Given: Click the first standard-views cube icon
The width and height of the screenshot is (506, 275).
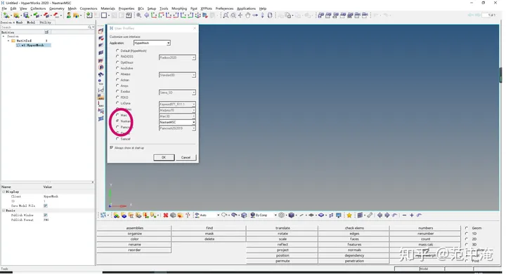Looking at the screenshot, I should point(320,15).
